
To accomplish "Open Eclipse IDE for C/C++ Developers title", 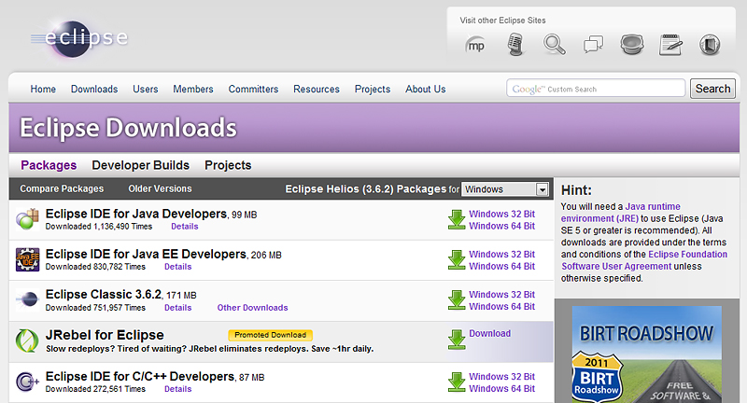I will [x=140, y=376].
